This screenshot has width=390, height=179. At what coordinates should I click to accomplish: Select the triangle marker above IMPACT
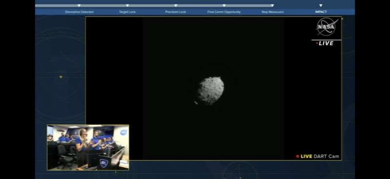pyautogui.click(x=321, y=5)
